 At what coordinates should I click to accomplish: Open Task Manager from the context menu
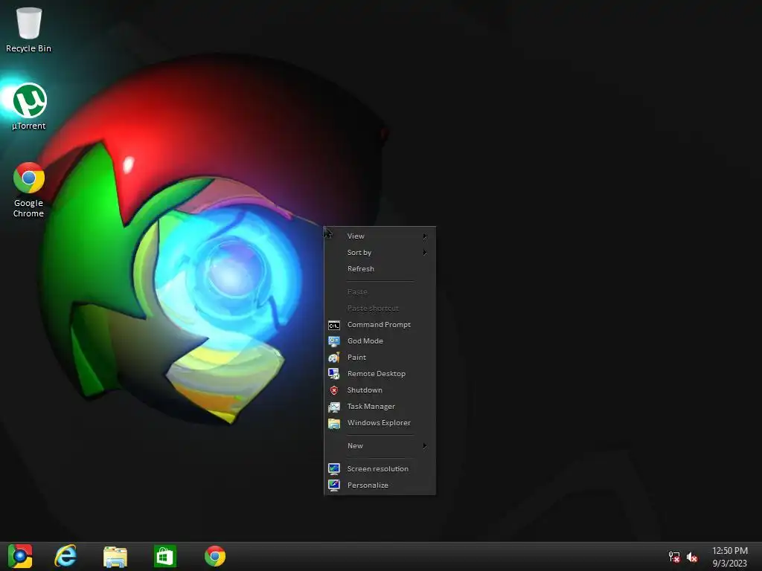click(x=371, y=407)
